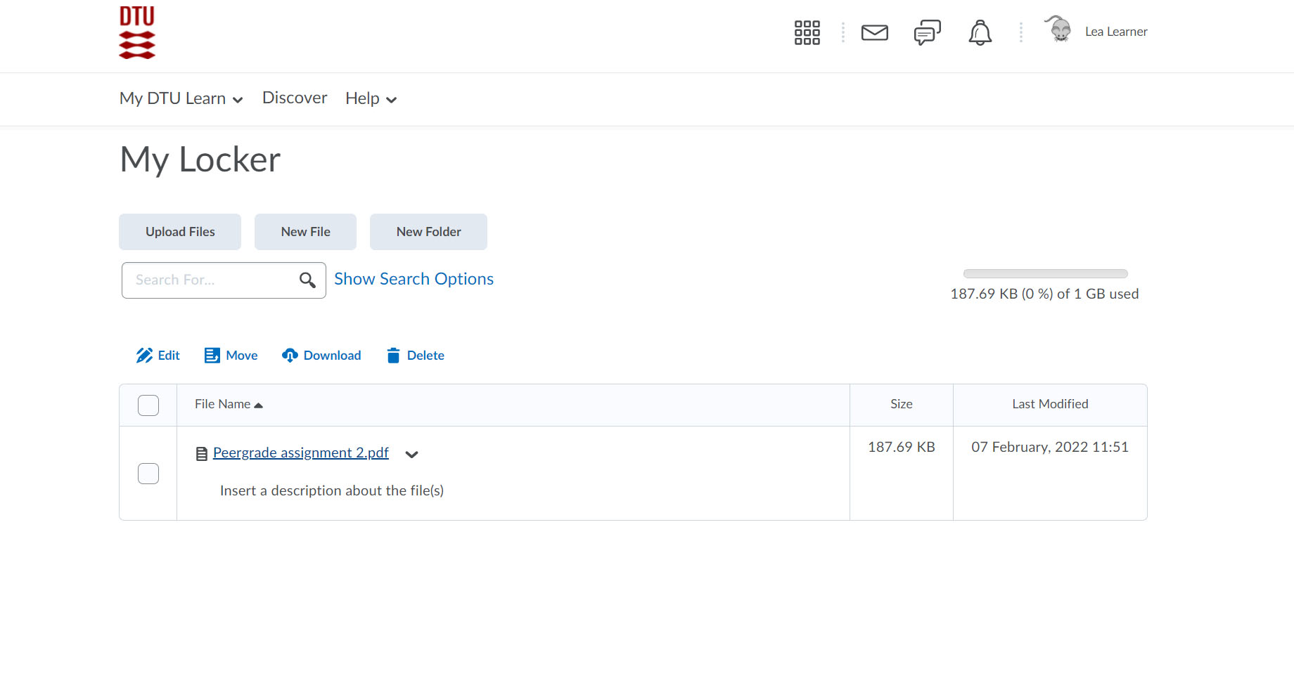
Task: Expand the My DTU Learn menu
Action: (181, 98)
